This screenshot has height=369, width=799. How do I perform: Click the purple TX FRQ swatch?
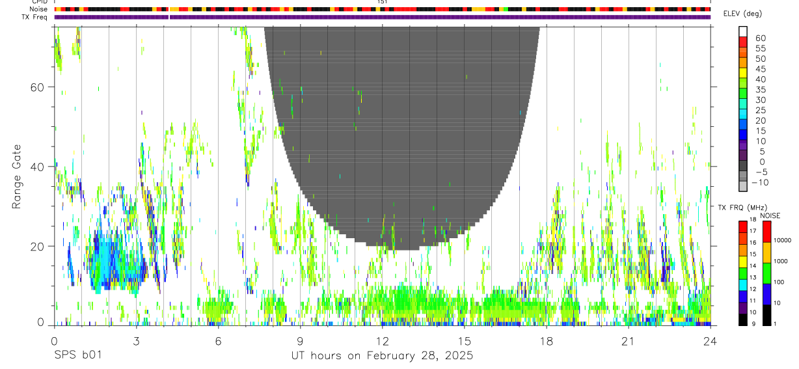[743, 308]
